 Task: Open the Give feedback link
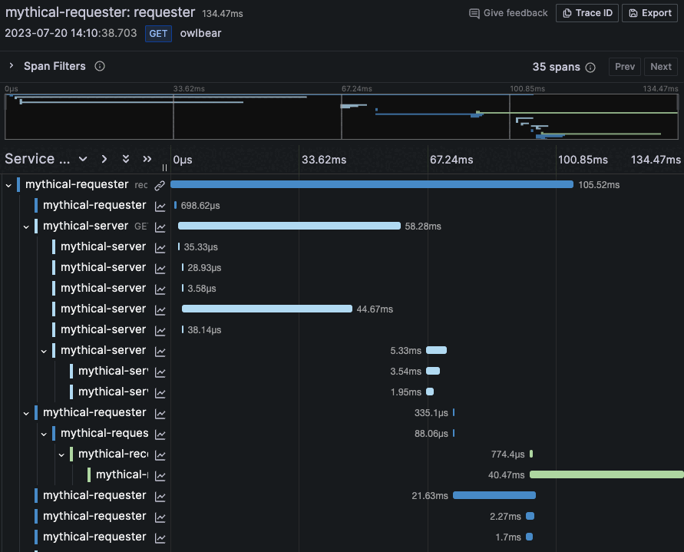point(508,13)
